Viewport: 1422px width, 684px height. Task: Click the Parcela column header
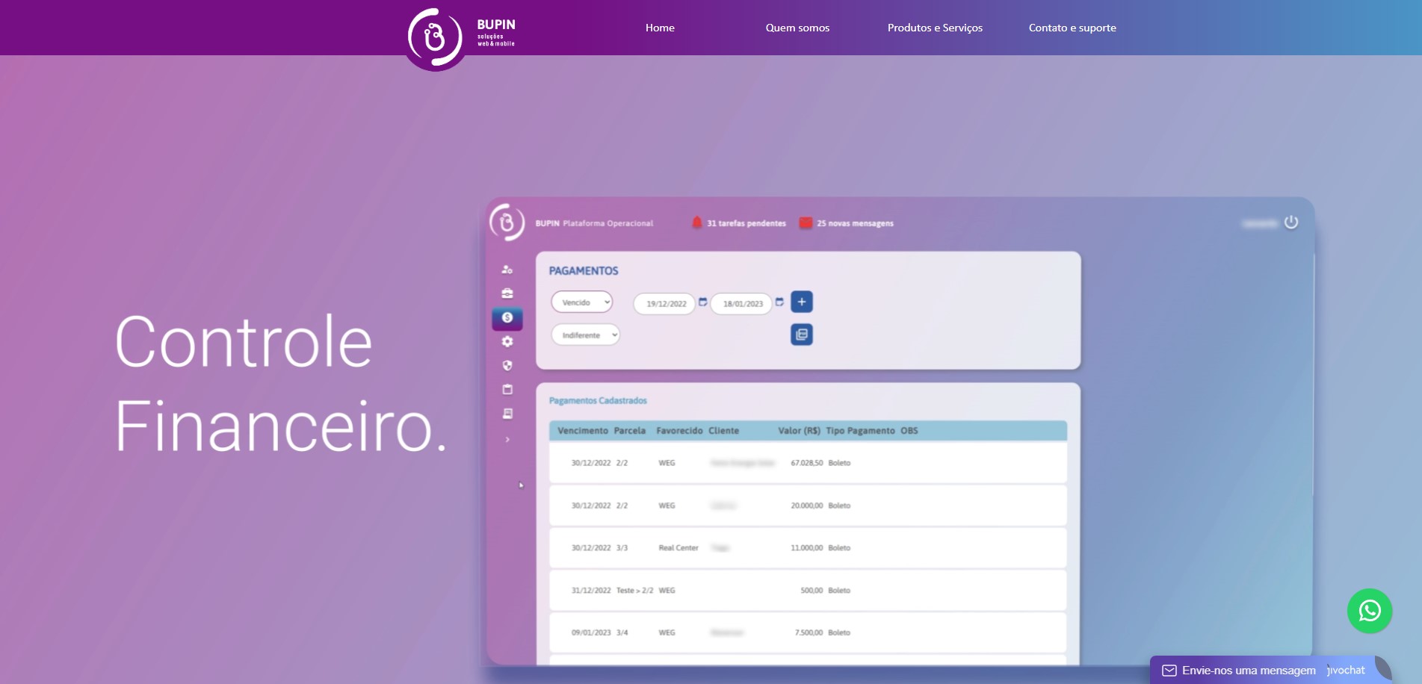pos(630,431)
